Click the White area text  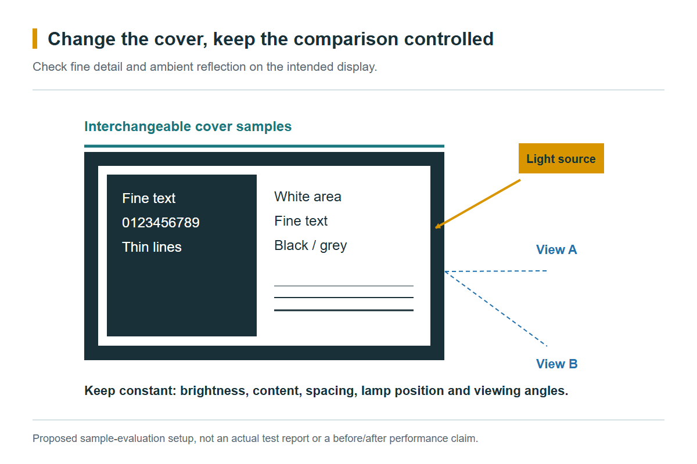point(308,197)
